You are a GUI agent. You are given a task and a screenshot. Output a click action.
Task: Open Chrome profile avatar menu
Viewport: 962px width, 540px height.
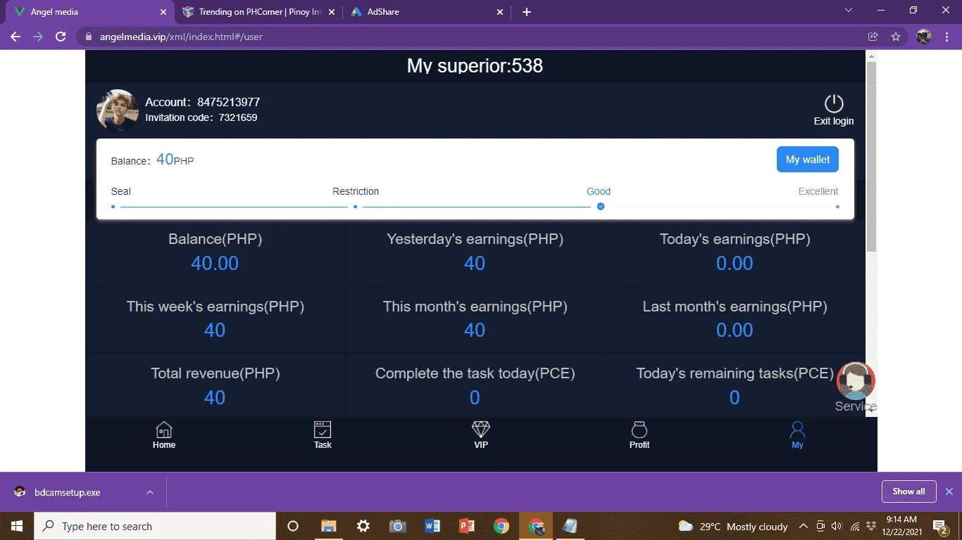click(925, 37)
